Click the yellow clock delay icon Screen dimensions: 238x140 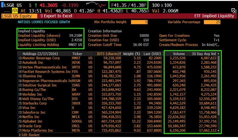coord(15,11)
